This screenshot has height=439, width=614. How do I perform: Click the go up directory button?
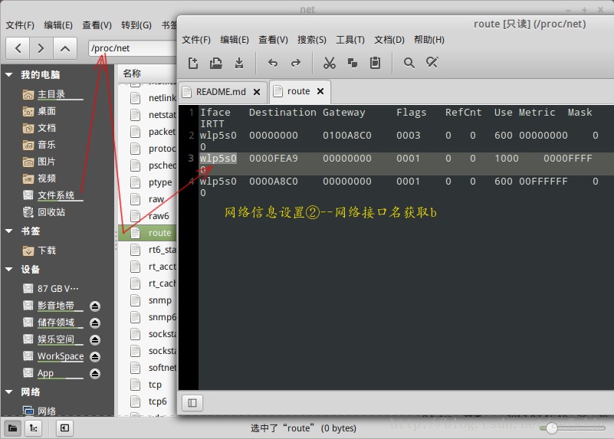(x=65, y=48)
